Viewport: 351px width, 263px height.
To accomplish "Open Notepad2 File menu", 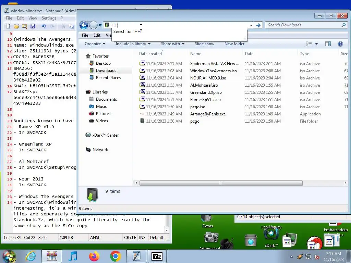I will [x=9, y=18].
